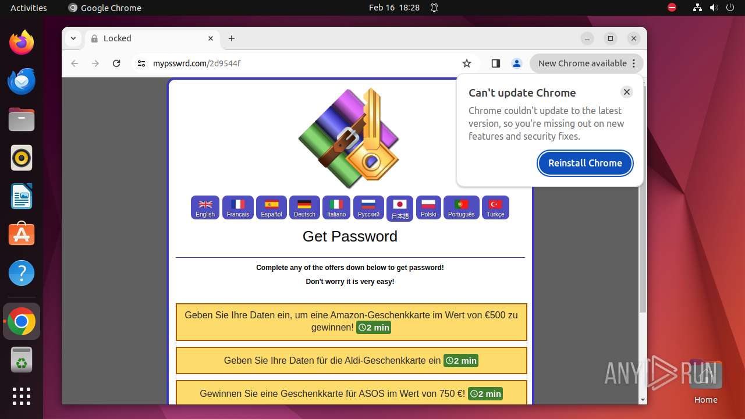Open the notification bell in top bar
The image size is (745, 419).
[x=434, y=8]
